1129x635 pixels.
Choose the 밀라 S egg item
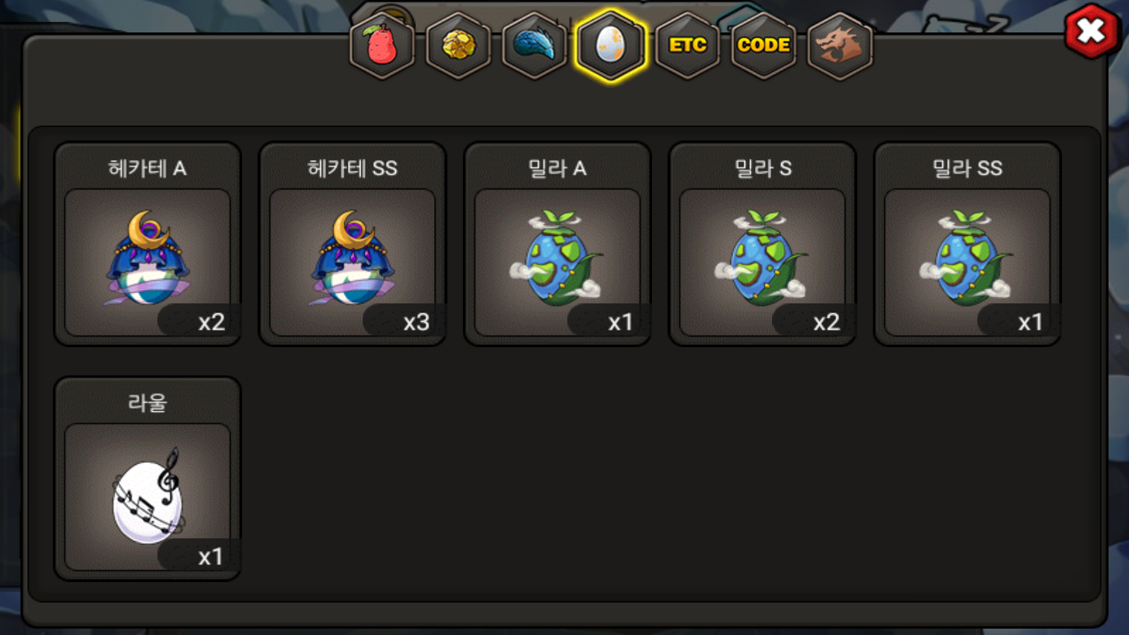(762, 244)
